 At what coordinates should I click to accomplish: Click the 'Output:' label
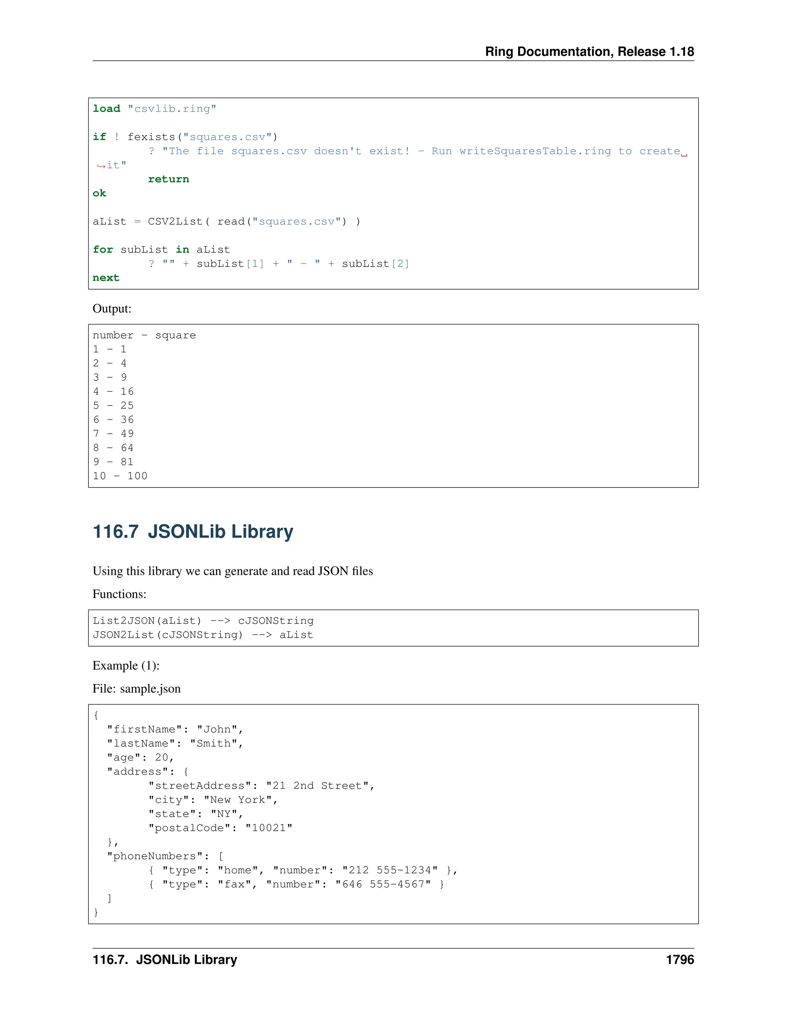pos(112,308)
